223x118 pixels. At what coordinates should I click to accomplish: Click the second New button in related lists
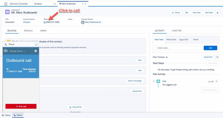click(x=140, y=71)
